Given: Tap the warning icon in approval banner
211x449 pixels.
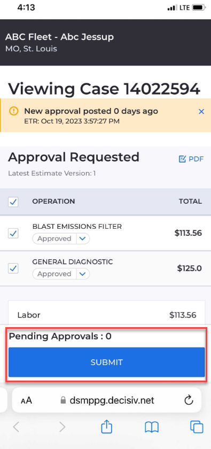Looking at the screenshot, I should [13, 111].
